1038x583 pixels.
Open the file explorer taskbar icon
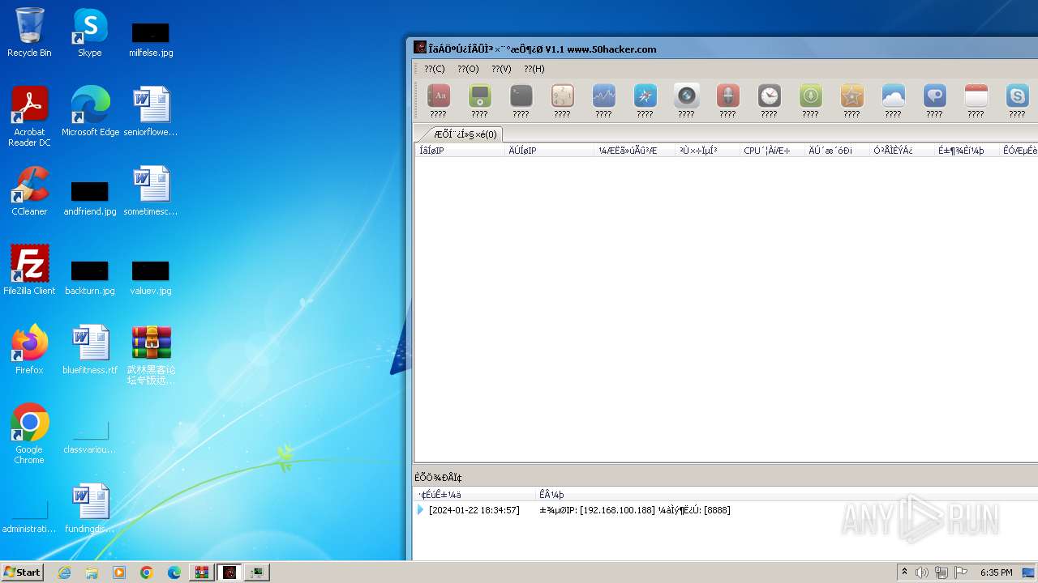tap(92, 572)
